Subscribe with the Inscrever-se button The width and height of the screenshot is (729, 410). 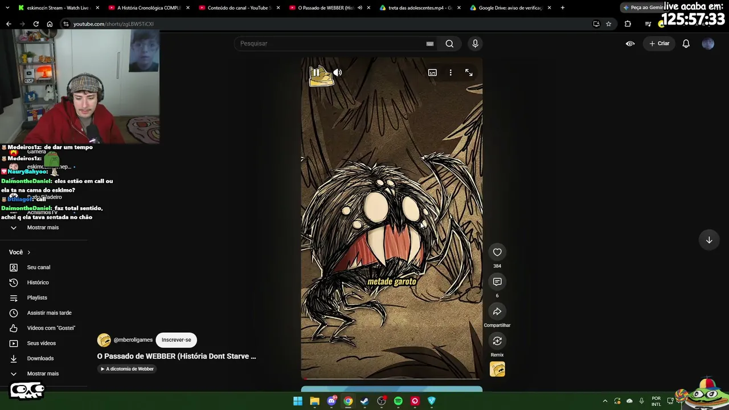coord(176,340)
